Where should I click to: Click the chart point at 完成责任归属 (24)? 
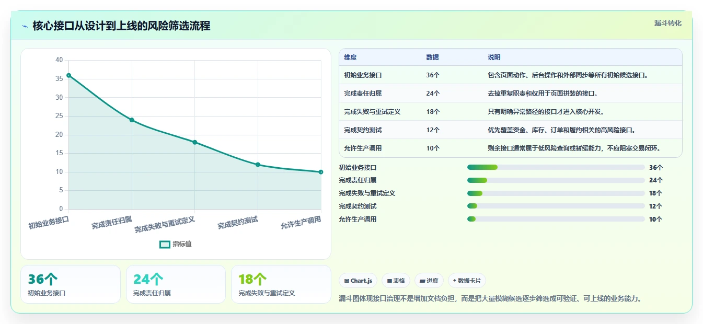tap(132, 120)
